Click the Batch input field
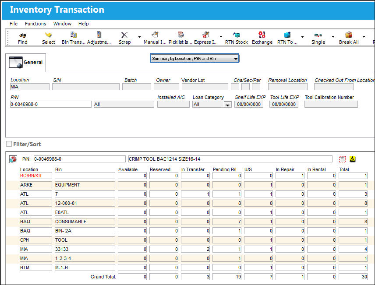Viewport: 375px width, 285px height. 137,87
